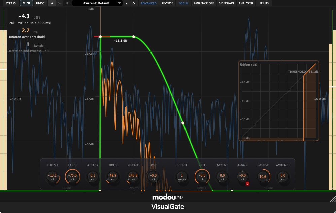This screenshot has height=213, width=336.
Task: Toggle the ADVANCED mode
Action: (x=148, y=3)
